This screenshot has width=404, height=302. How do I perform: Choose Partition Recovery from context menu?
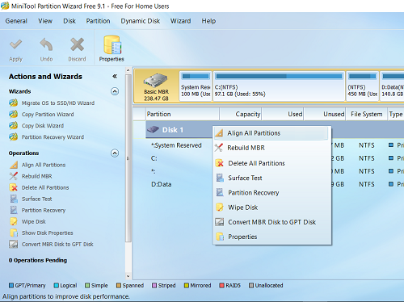[272, 193]
